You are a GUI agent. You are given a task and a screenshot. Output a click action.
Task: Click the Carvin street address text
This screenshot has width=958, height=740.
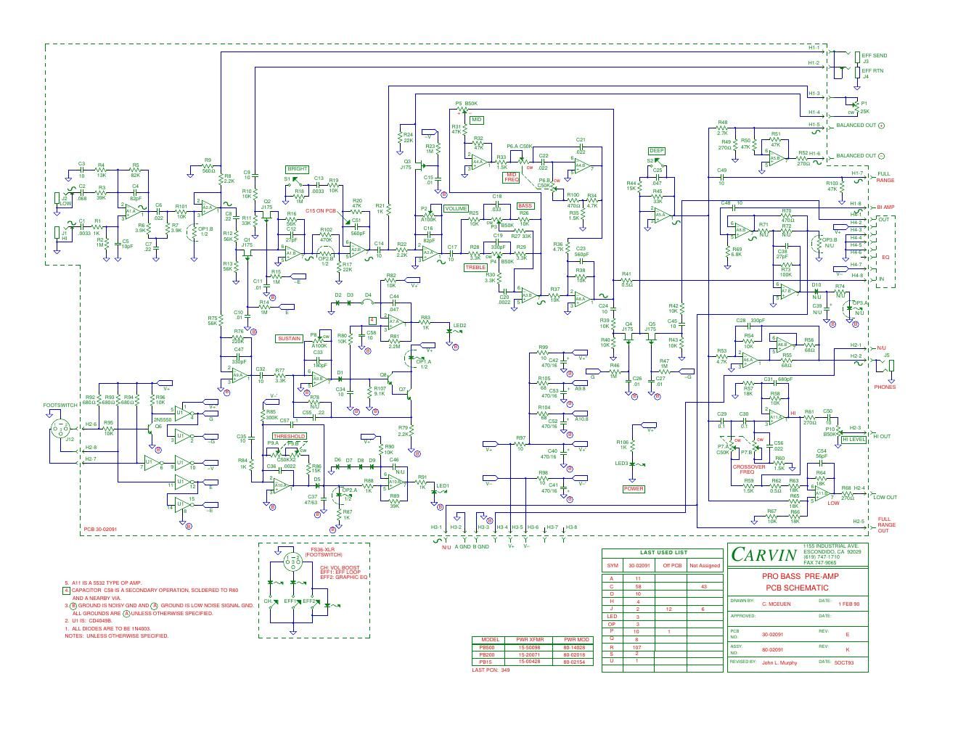pos(832,546)
